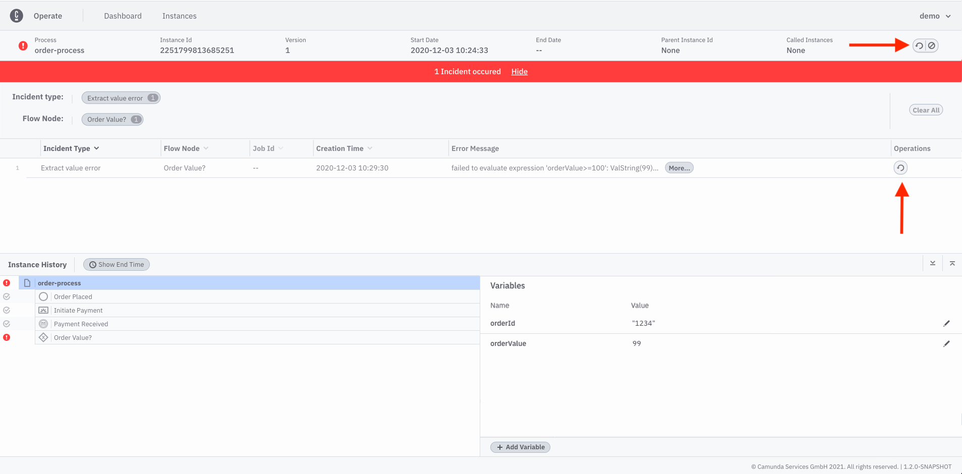Maximize the Instance History panel up

(x=952, y=264)
